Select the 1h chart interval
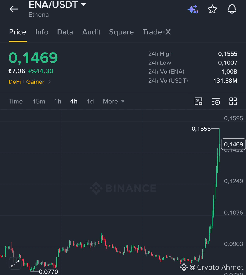 click(x=58, y=101)
